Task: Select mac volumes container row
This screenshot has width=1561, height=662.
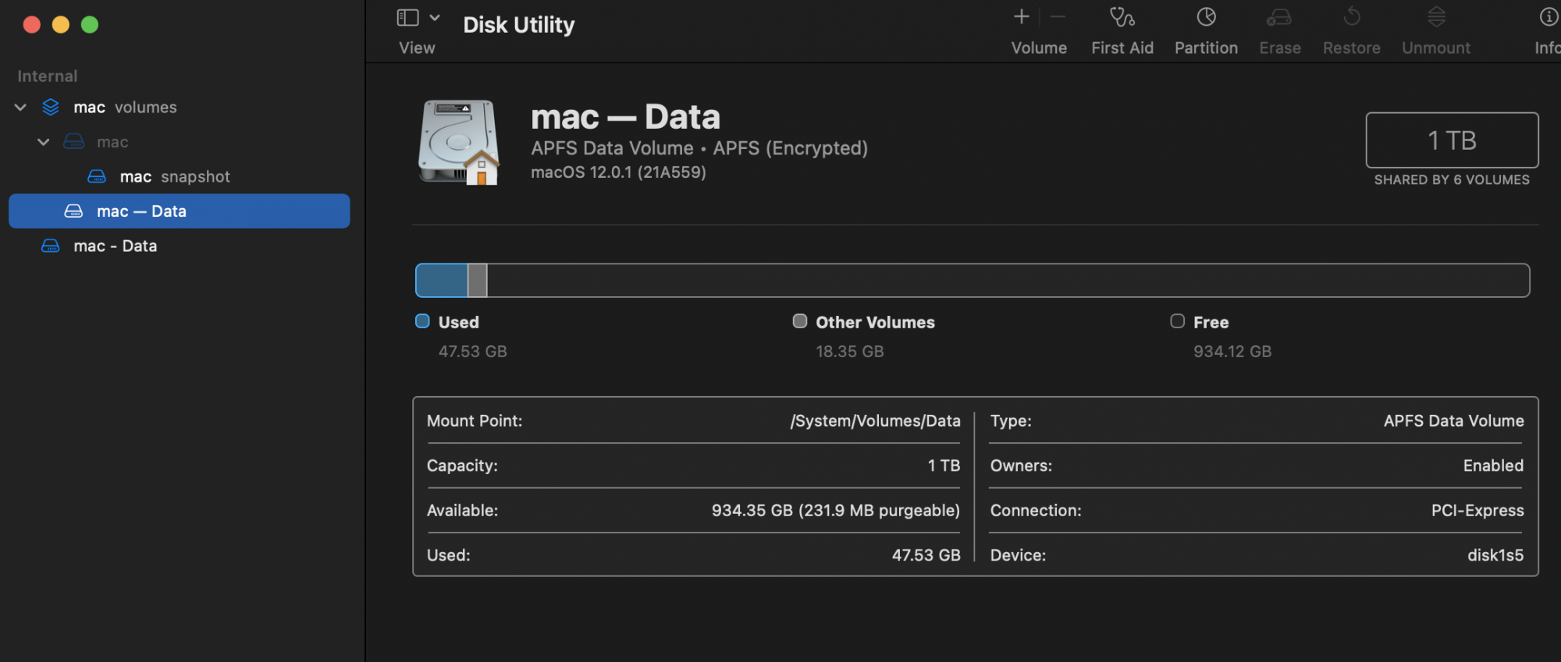Action: click(179, 108)
